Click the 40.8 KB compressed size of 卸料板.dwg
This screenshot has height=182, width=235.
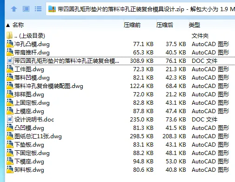click(x=176, y=170)
